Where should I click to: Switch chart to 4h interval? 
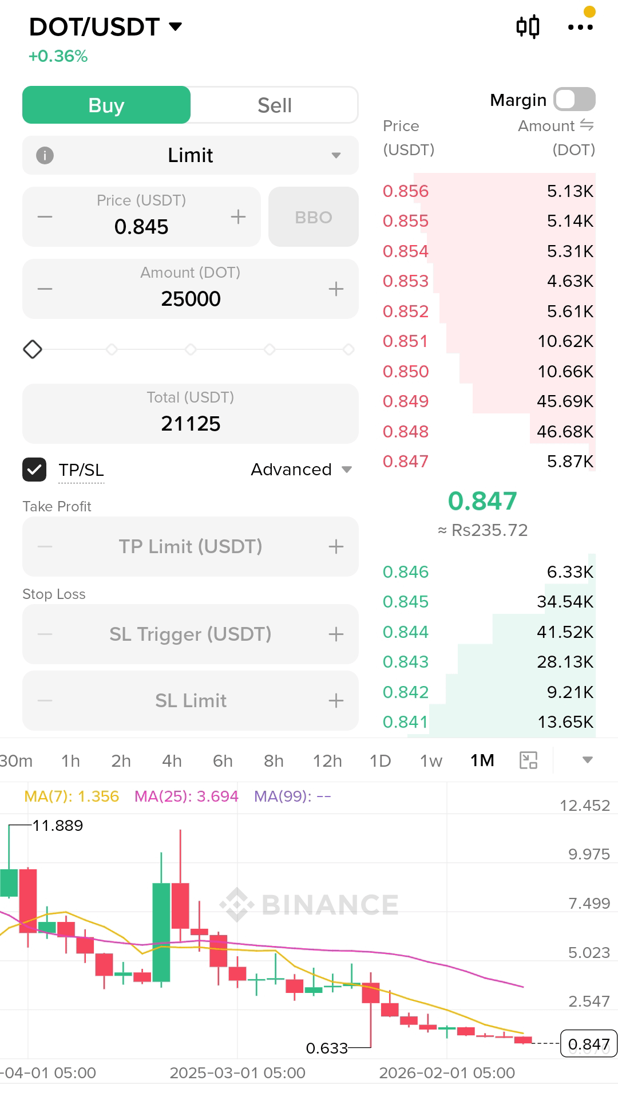172,760
